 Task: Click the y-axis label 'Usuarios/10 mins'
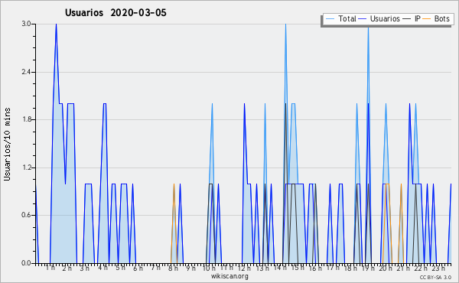point(7,145)
